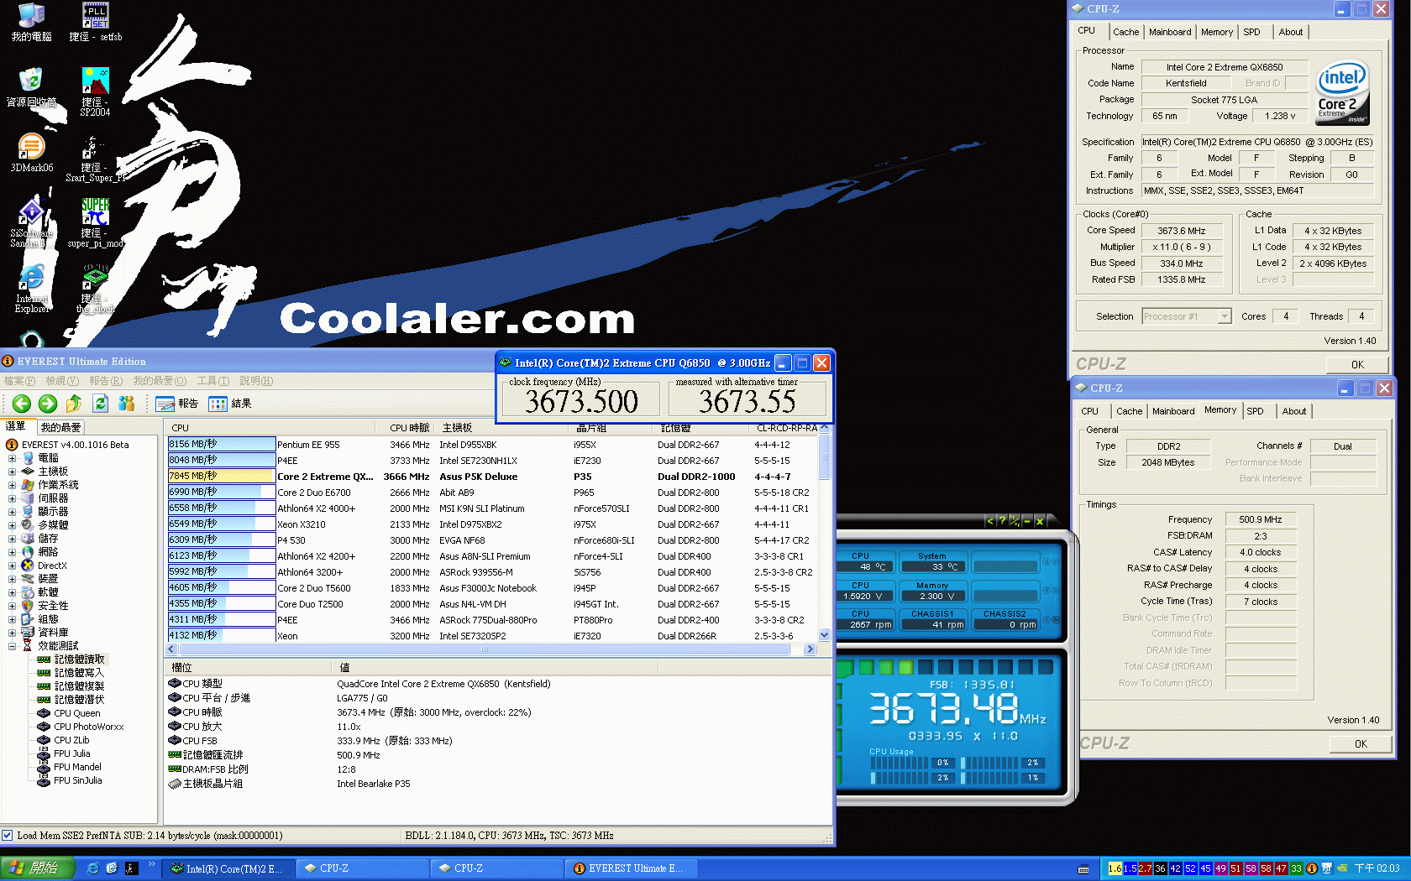This screenshot has height=881, width=1411.
Task: Expand the 電腦 tree node in EVEREST sidebar
Action: 12,457
